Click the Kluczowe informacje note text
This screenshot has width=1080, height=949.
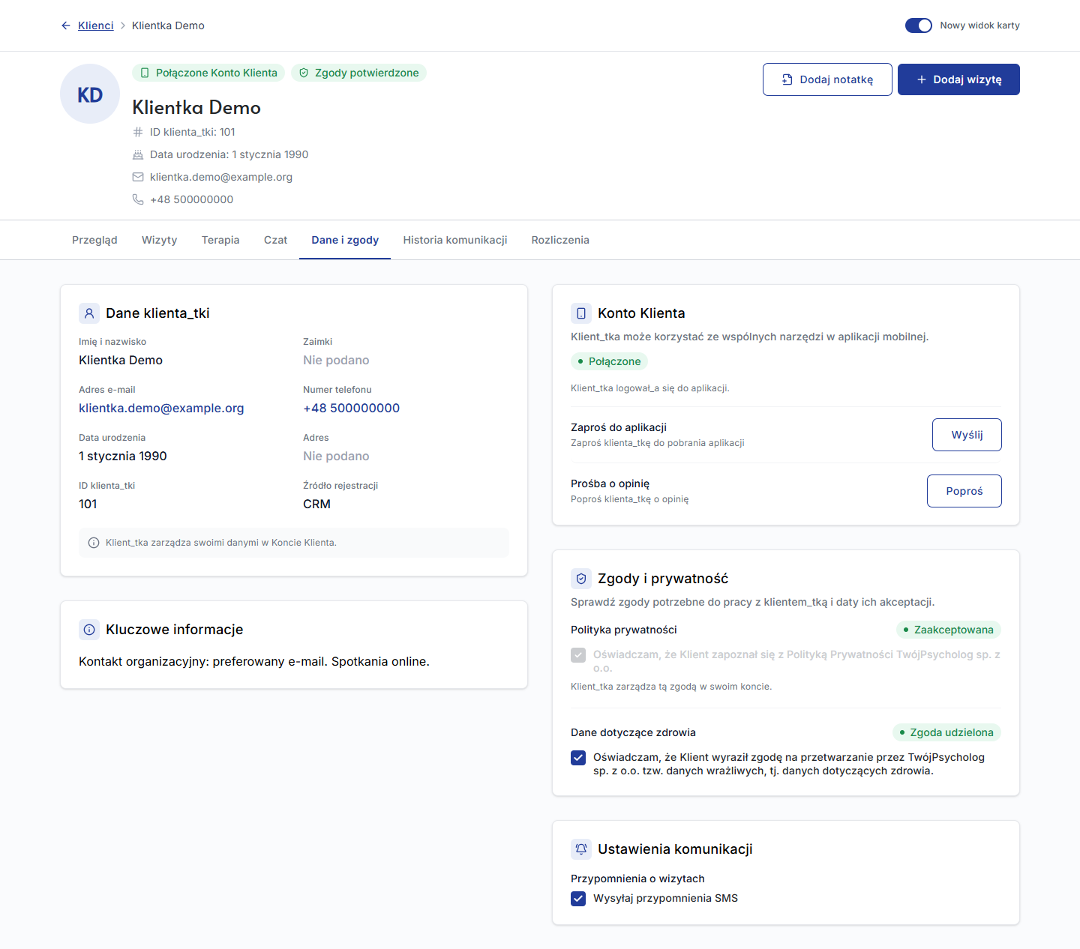[254, 662]
